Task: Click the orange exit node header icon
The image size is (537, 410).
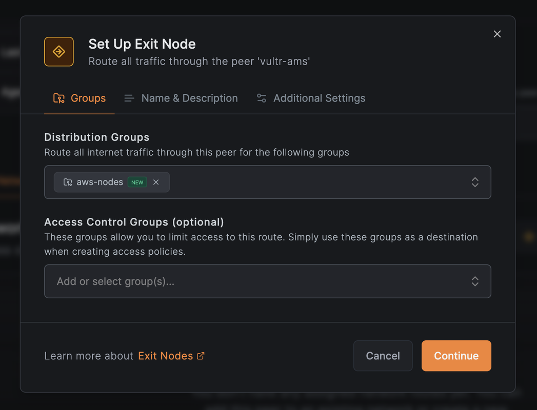Action: coord(59,52)
